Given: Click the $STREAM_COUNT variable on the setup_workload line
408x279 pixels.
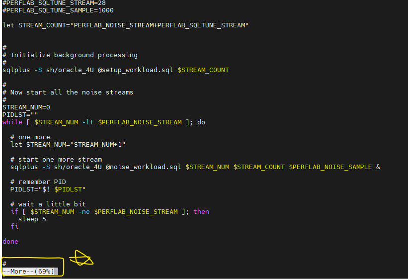Looking at the screenshot, I should [x=203, y=70].
